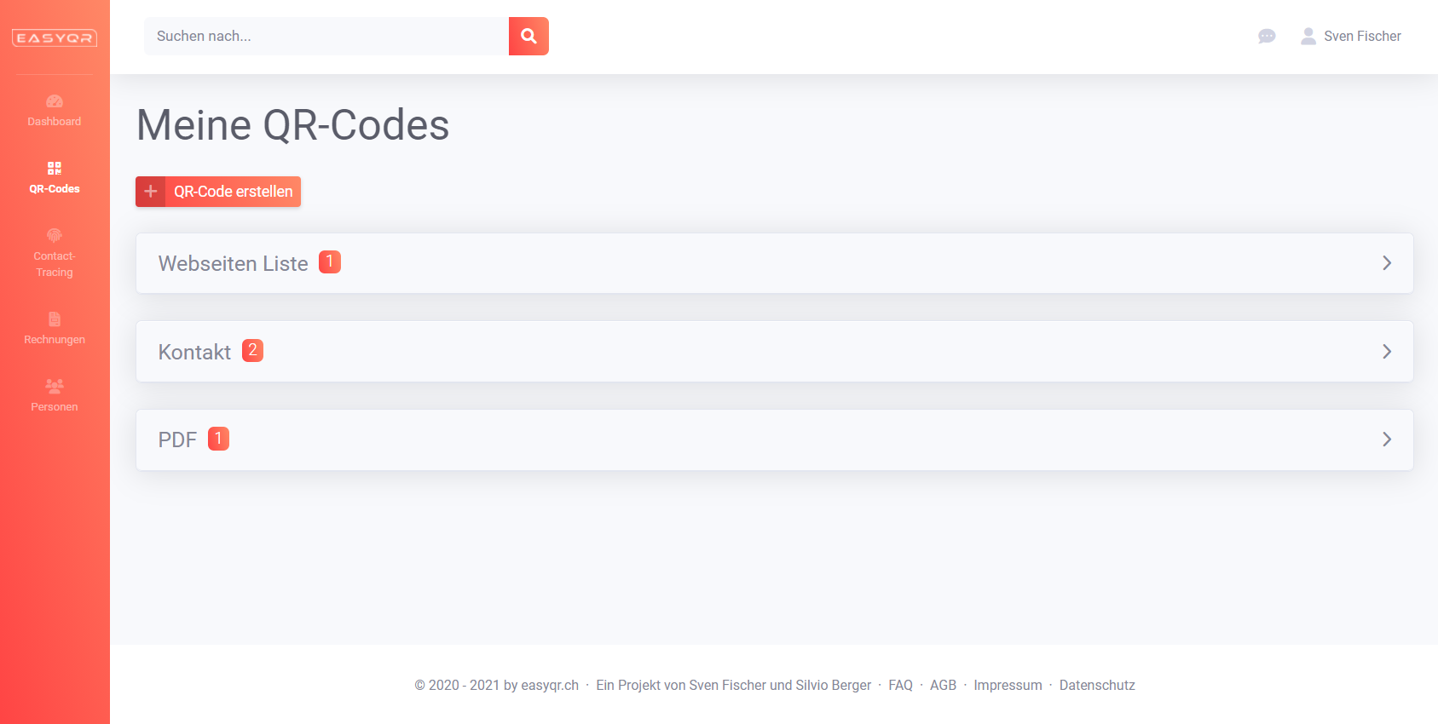
Task: Open the Impressum footer link
Action: click(1008, 685)
